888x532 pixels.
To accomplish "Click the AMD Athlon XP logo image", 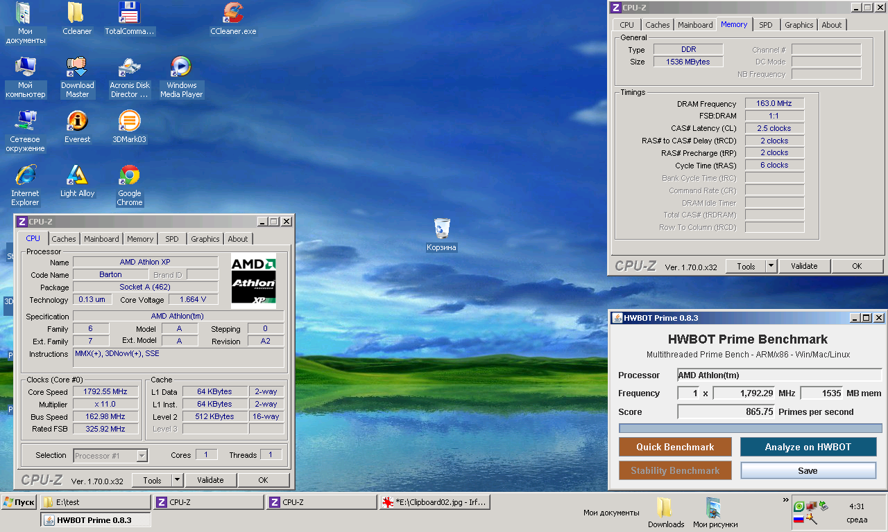I will click(x=253, y=281).
